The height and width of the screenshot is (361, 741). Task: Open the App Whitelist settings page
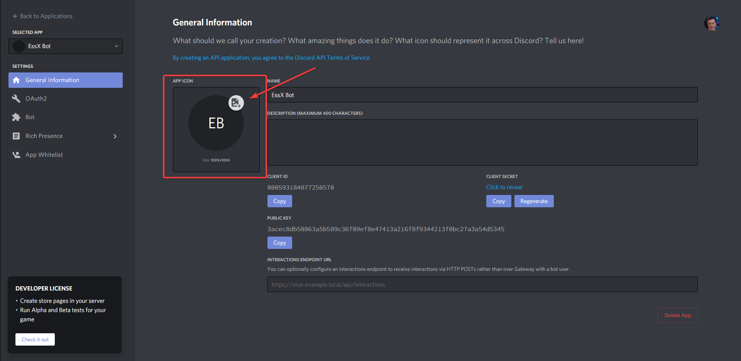(x=44, y=155)
